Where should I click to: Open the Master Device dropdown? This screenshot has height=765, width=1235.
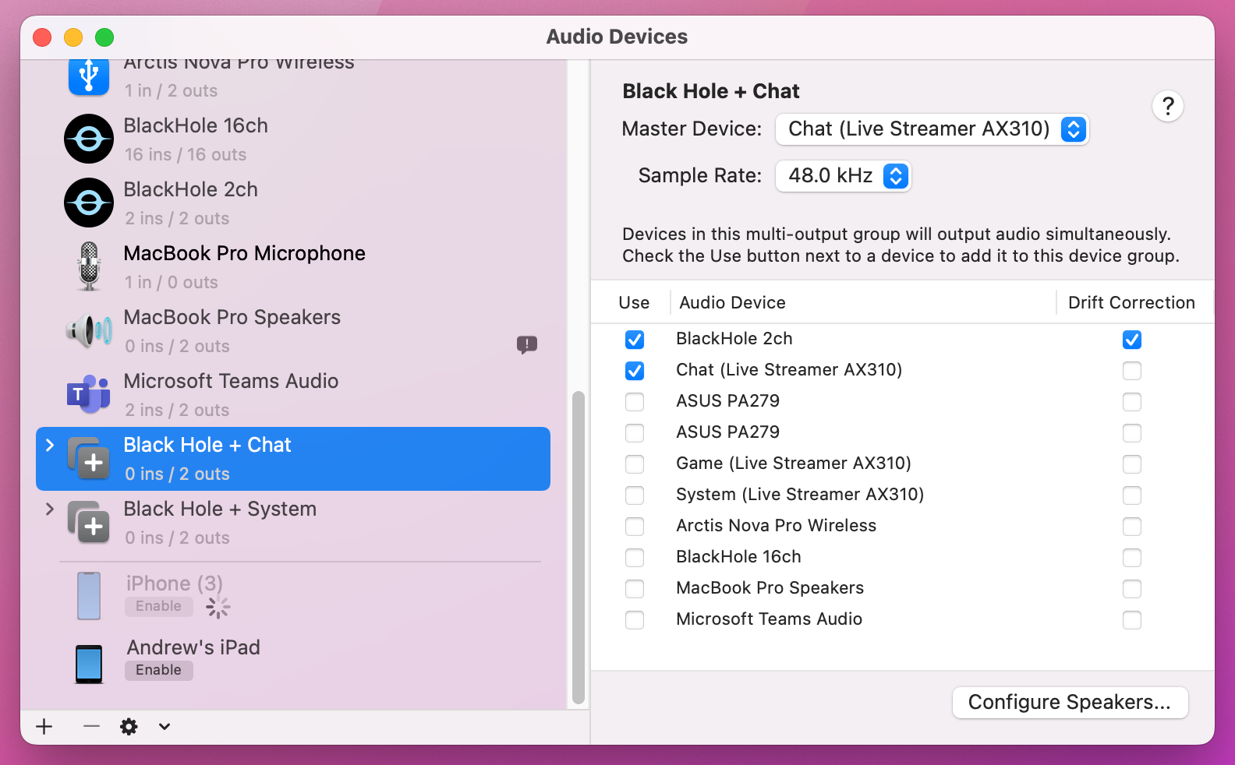pos(932,129)
